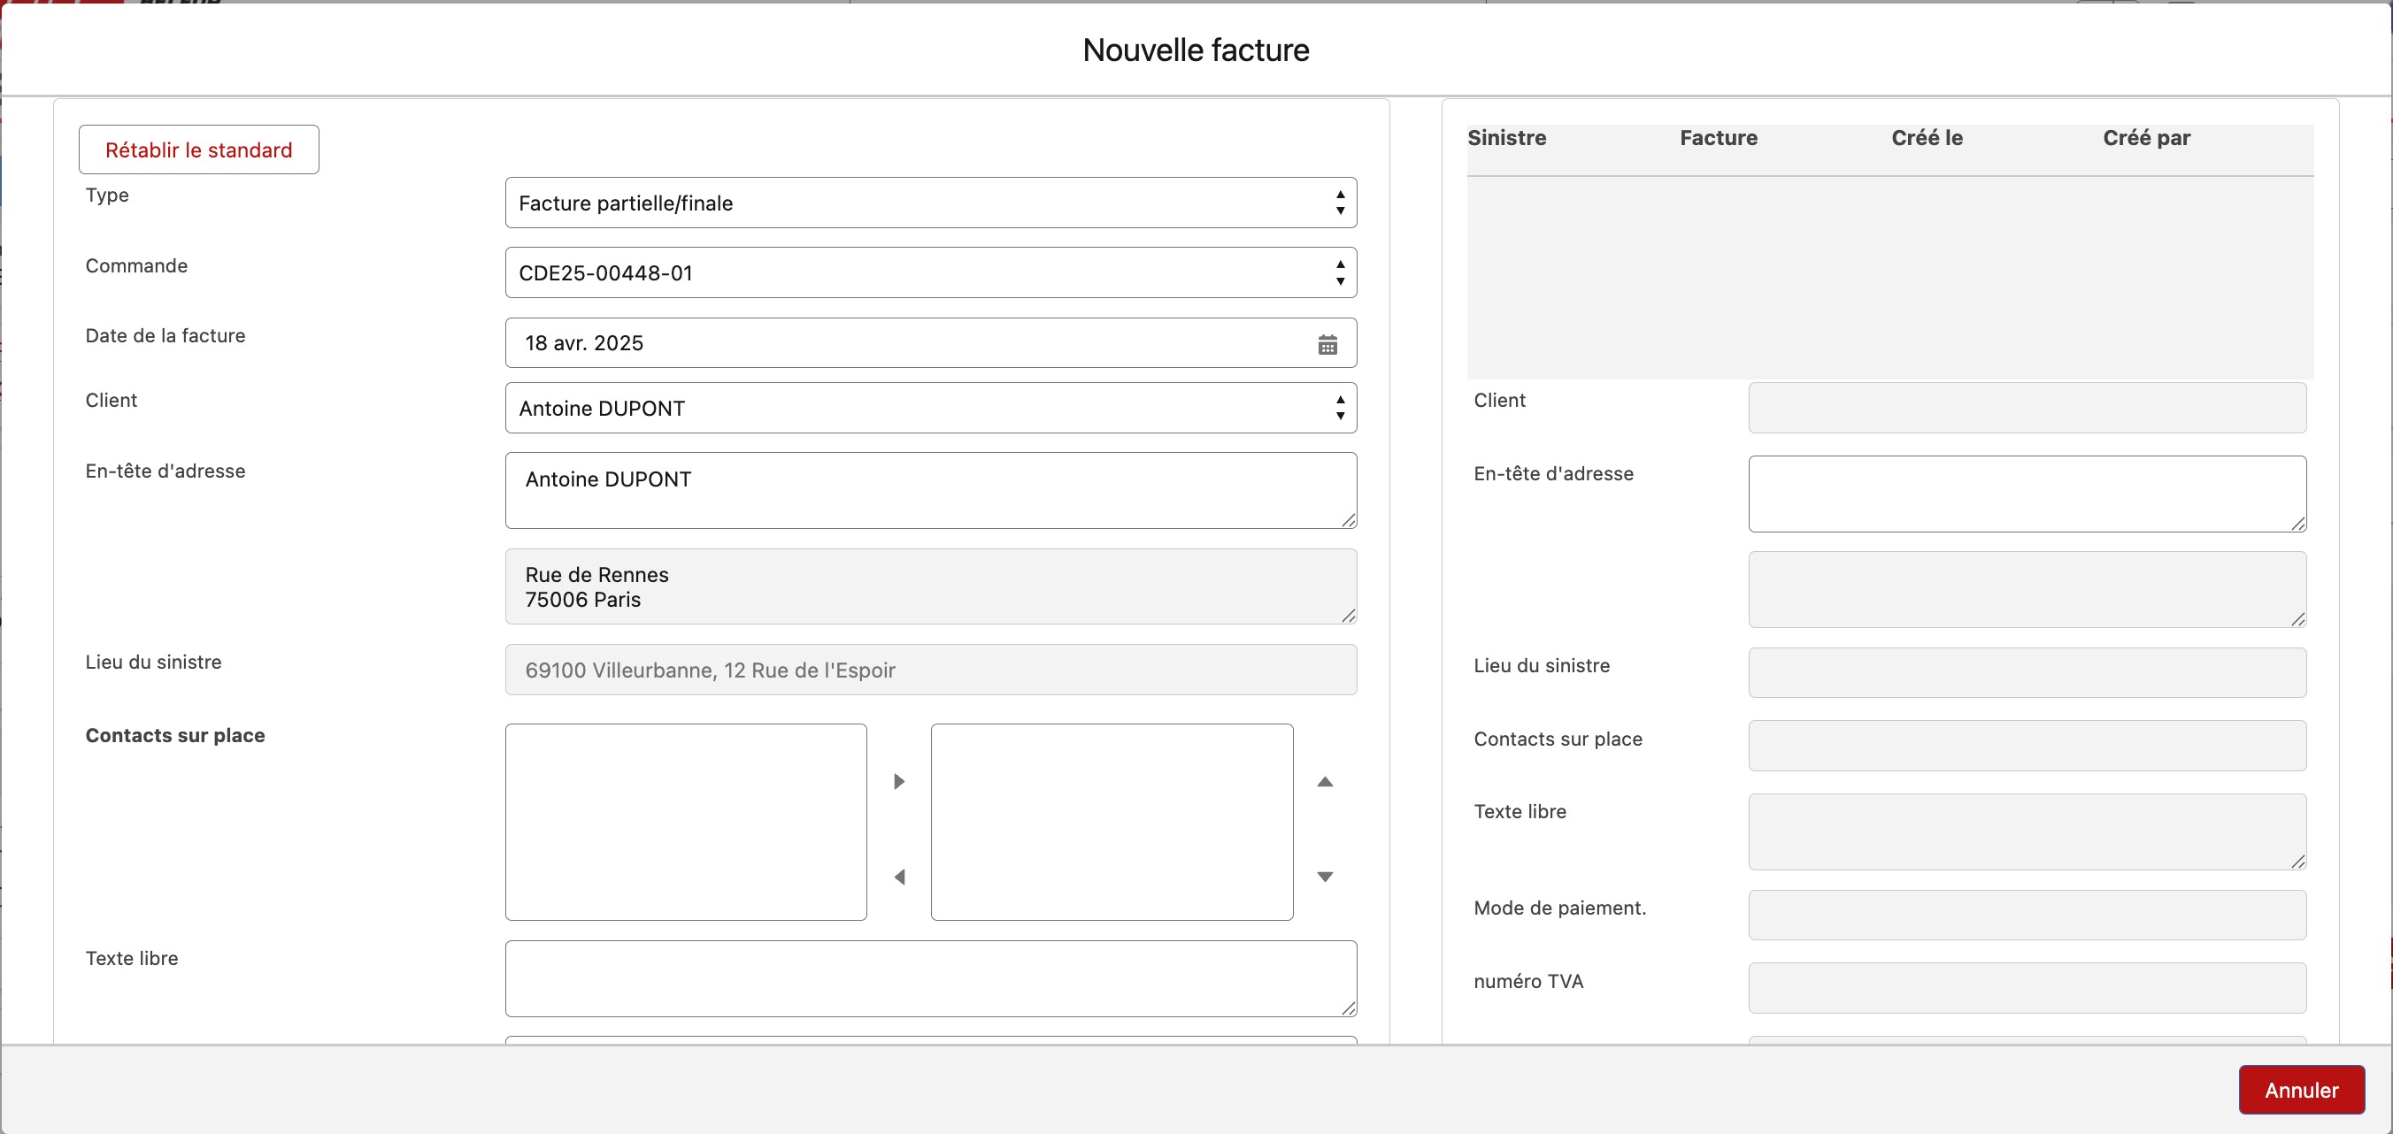Screen dimensions: 2393x1134
Task: Click the Date de la facture field
Action: tap(931, 342)
